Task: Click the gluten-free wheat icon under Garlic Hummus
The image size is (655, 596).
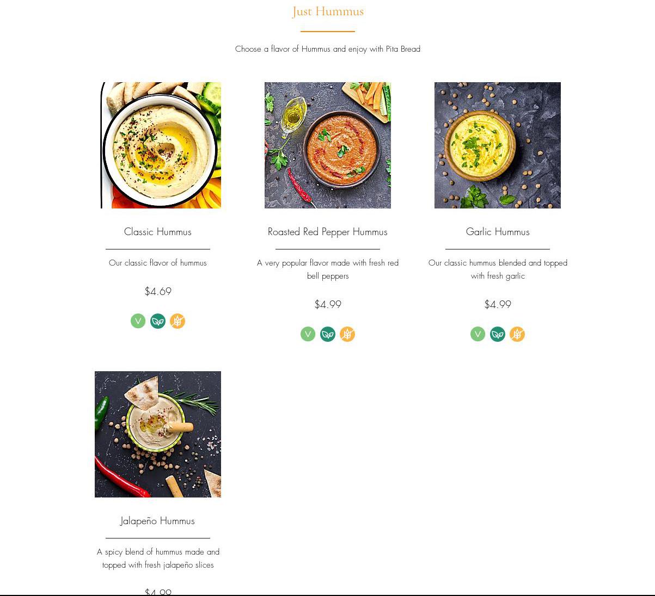Action: click(517, 334)
